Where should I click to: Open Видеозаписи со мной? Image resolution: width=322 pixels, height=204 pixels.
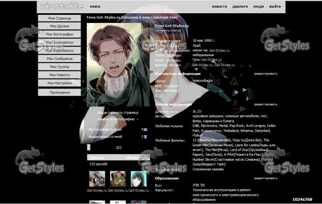coord(105,137)
